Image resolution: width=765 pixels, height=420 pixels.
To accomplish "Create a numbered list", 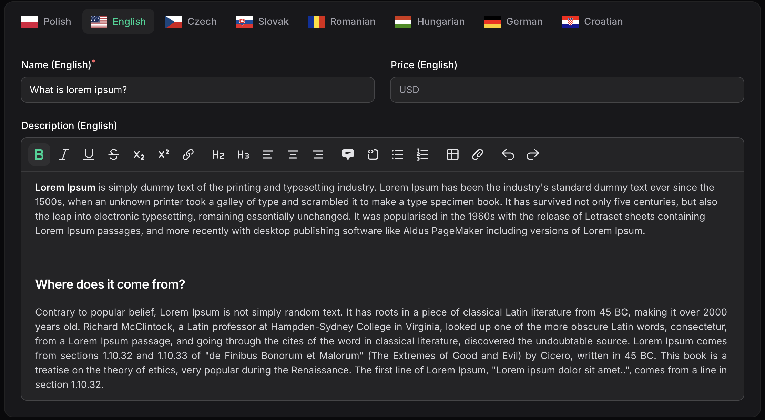I will [x=422, y=154].
